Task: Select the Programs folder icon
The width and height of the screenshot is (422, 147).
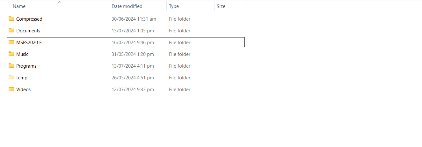Action: point(11,66)
